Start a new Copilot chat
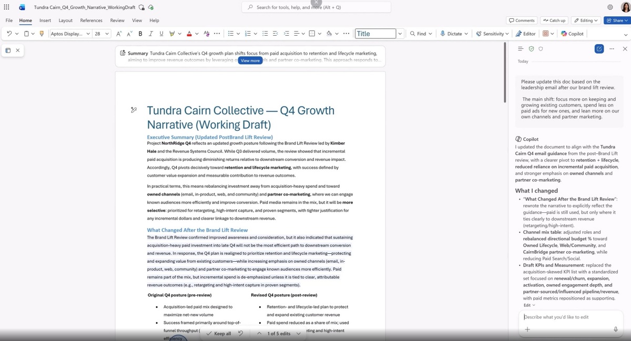Viewport: 631px width, 341px height. click(599, 49)
